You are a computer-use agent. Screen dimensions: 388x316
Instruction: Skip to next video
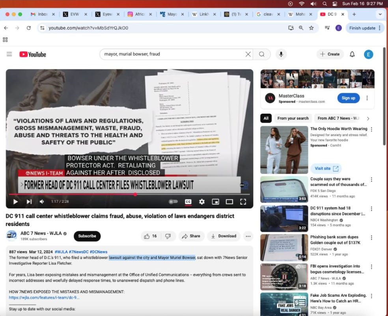[x=29, y=202]
